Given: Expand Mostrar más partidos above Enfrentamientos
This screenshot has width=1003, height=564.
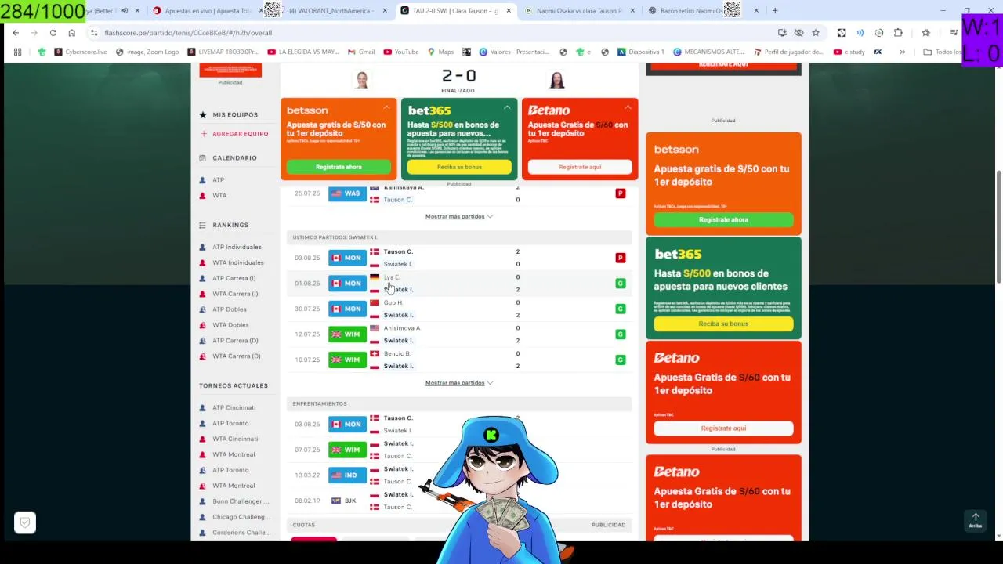Looking at the screenshot, I should pyautogui.click(x=459, y=383).
